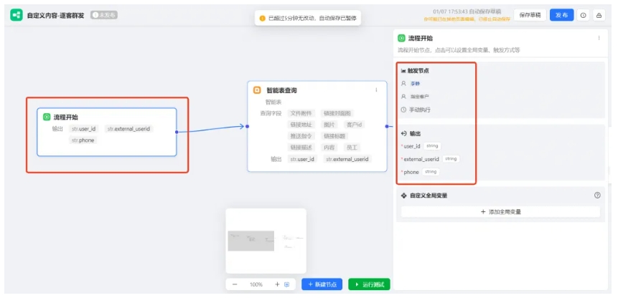Screen dimensions: 618x298
Task: Click the lock icon in top bar
Action: pyautogui.click(x=599, y=15)
